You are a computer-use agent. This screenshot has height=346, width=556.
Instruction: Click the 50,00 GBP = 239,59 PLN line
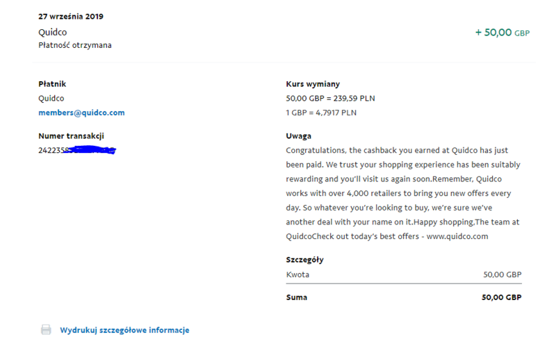[x=331, y=98]
